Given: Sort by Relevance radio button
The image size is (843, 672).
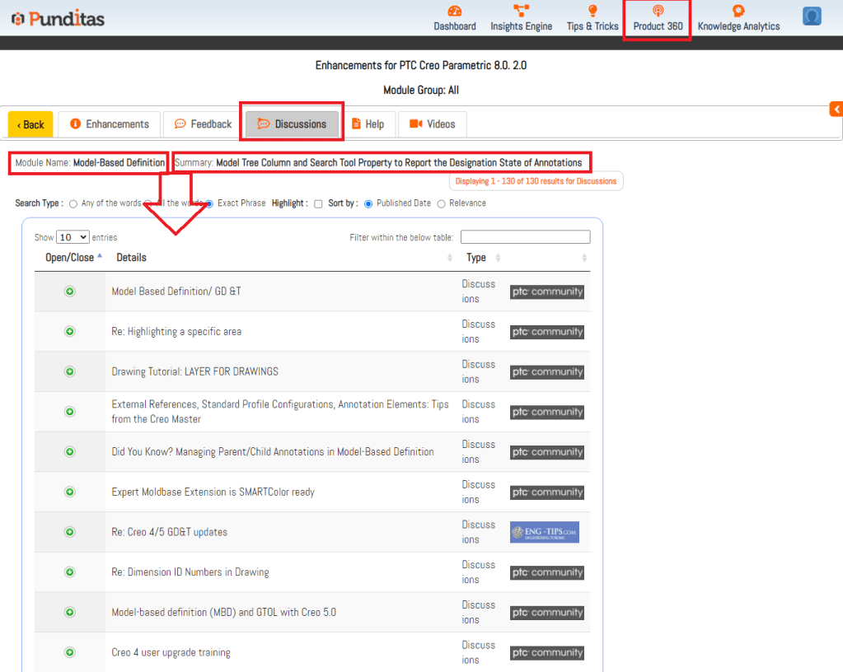Looking at the screenshot, I should point(441,203).
